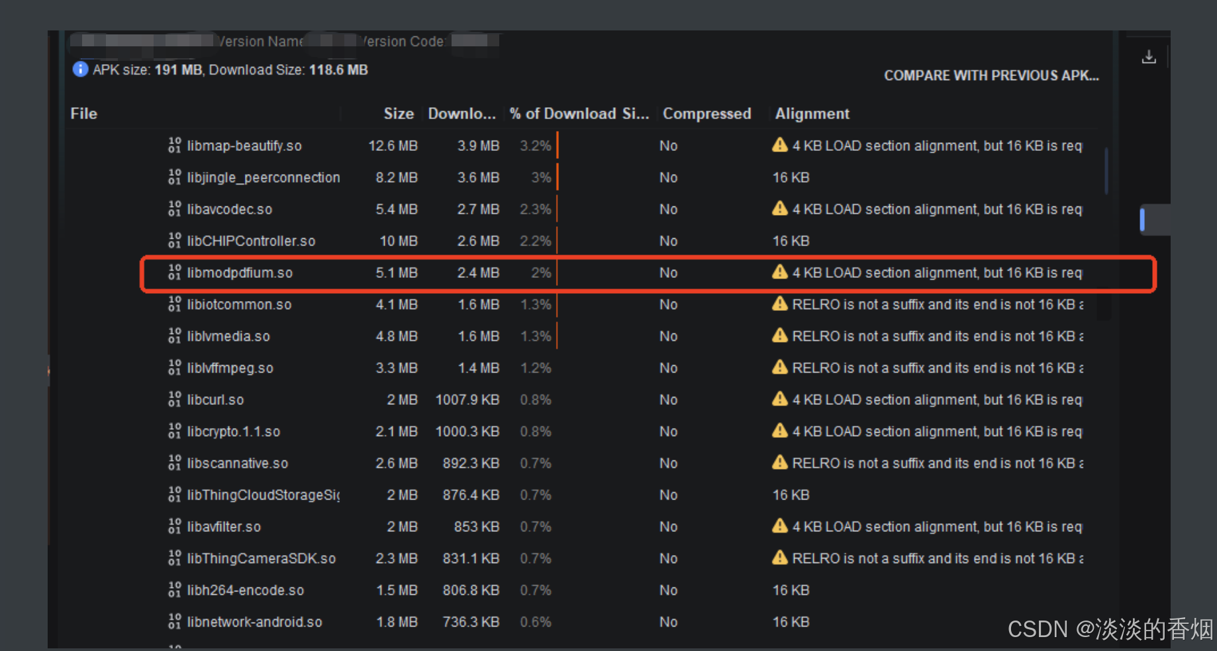Sort by the File column header
This screenshot has height=651, width=1217.
pyautogui.click(x=84, y=114)
